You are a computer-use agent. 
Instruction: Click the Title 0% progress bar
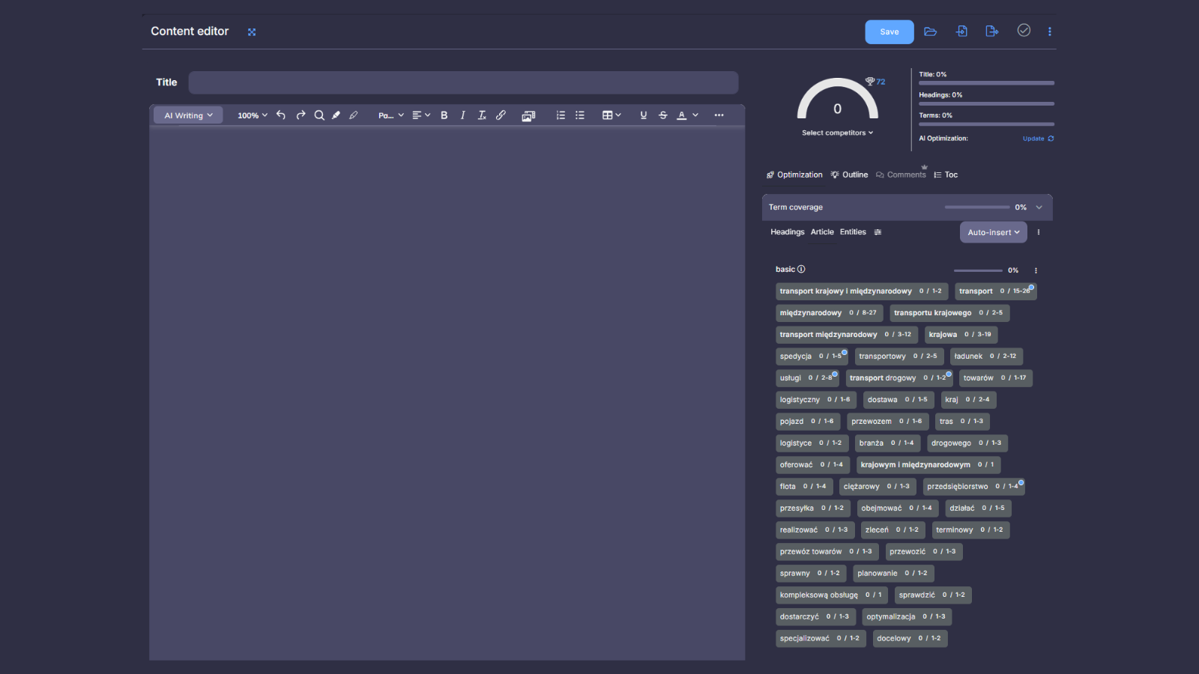(x=986, y=83)
